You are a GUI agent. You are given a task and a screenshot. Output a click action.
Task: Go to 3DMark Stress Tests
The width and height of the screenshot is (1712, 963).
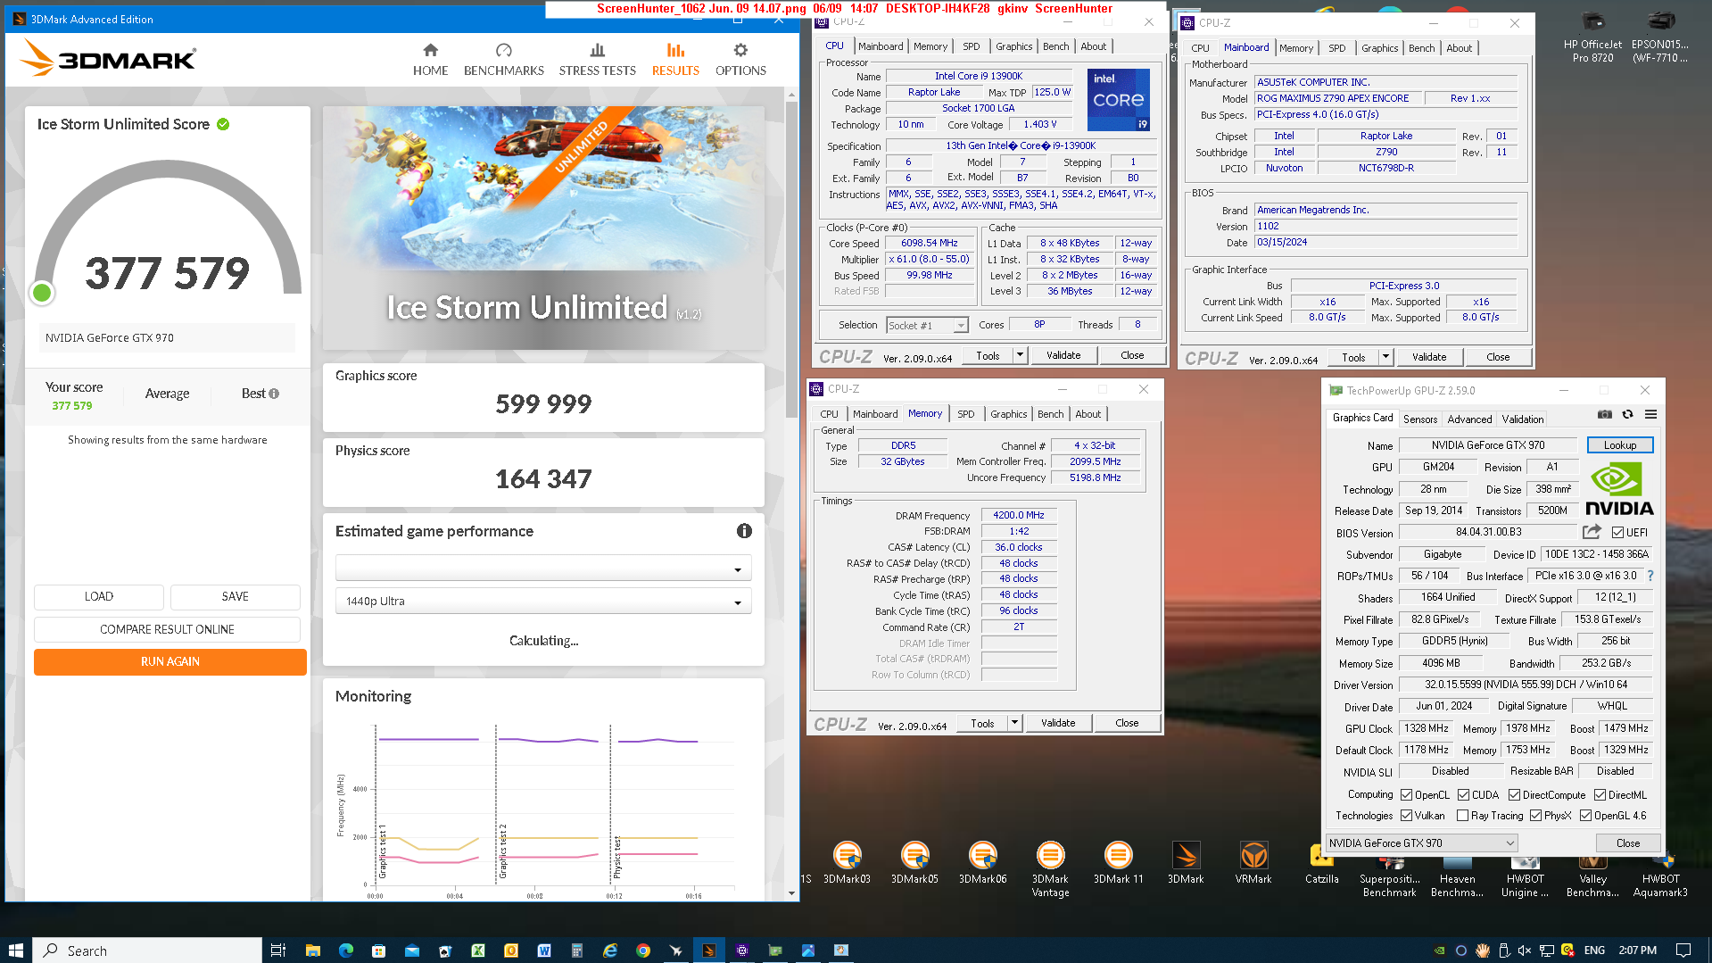[x=597, y=60]
